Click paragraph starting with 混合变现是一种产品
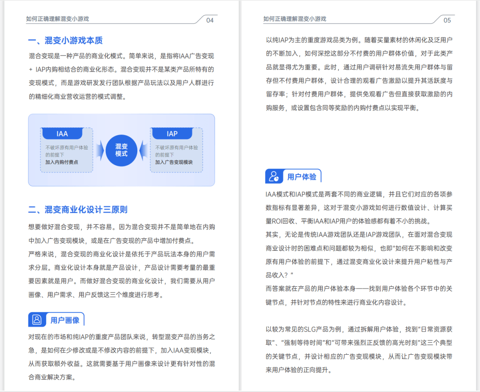Image resolution: width=480 pixels, height=392 pixels. click(121, 76)
